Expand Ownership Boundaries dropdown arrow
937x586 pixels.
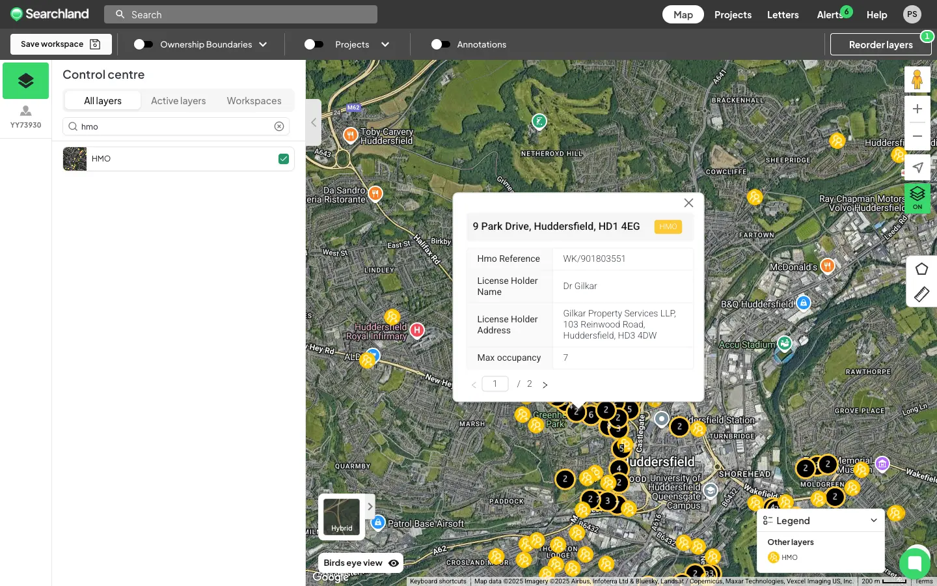263,44
